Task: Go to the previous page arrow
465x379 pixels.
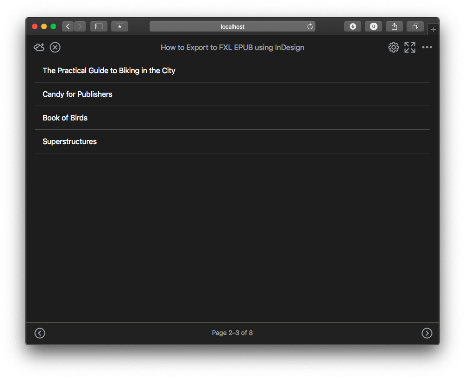Action: point(40,333)
